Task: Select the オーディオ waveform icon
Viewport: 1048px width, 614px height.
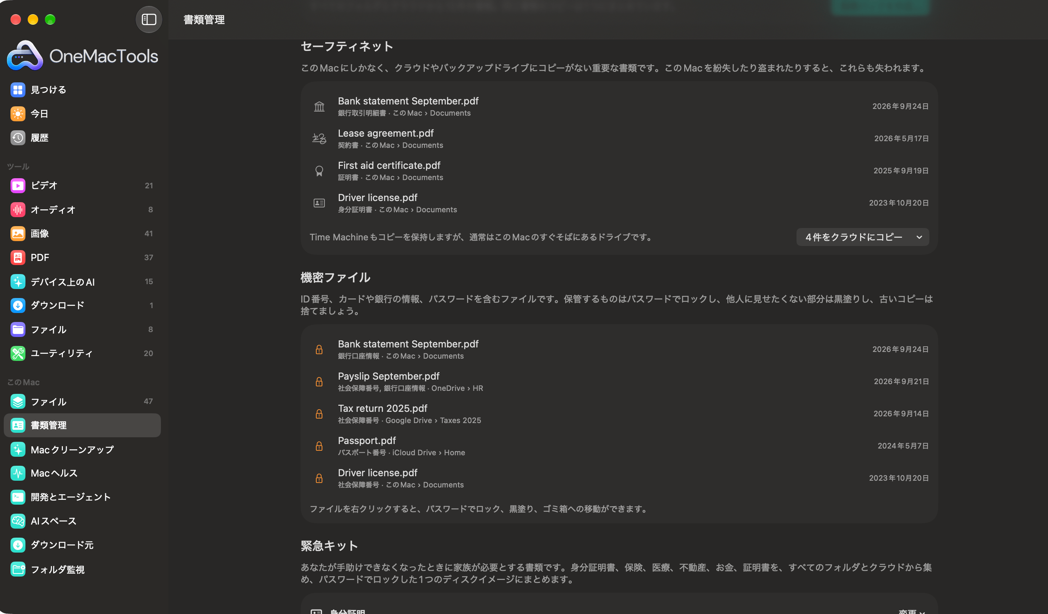Action: (18, 210)
